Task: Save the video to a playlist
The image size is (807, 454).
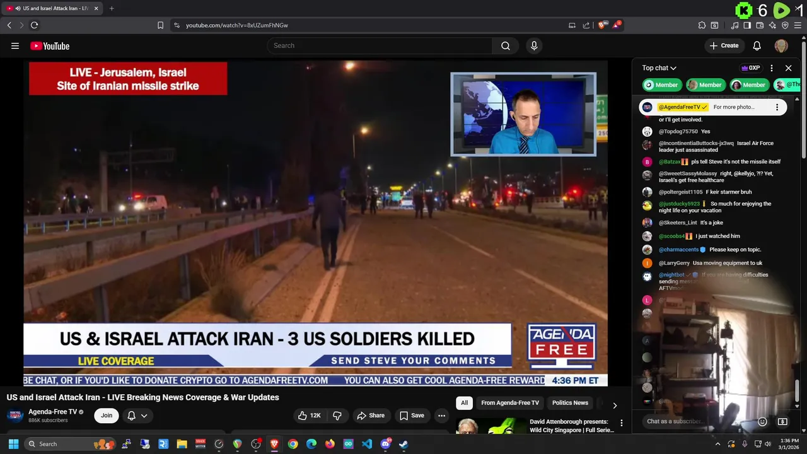Action: tap(412, 416)
